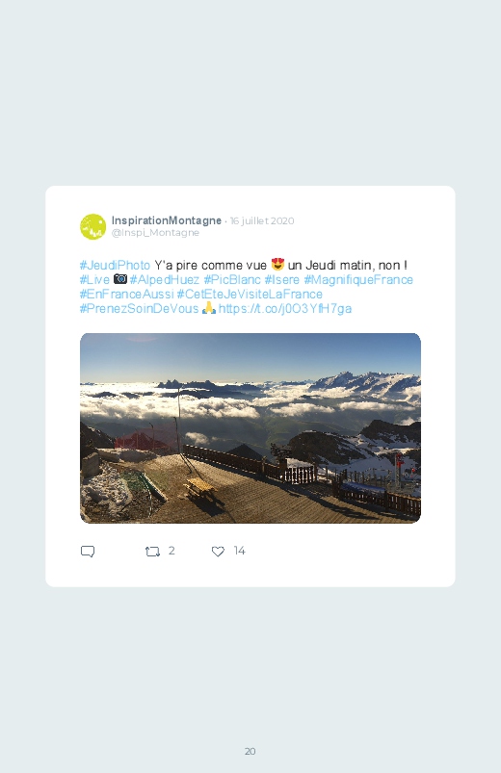Open the #PicBlanc hashtag
Screen dimensions: 501x773
click(232, 279)
